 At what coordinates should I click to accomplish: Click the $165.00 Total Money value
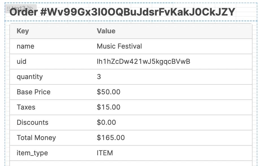click(x=111, y=138)
